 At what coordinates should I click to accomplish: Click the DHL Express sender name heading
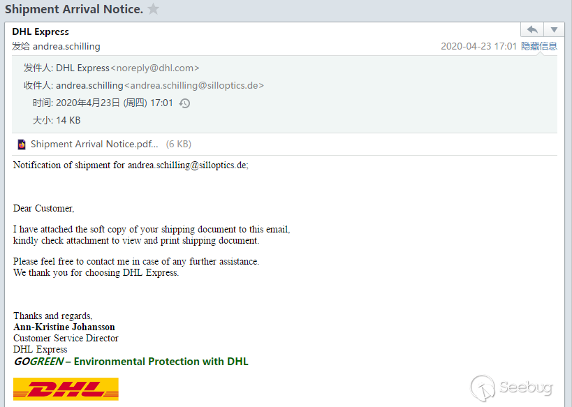click(x=41, y=31)
